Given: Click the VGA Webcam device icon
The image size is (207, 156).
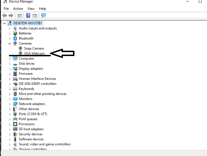Looking at the screenshot, I should pyautogui.click(x=20, y=53).
